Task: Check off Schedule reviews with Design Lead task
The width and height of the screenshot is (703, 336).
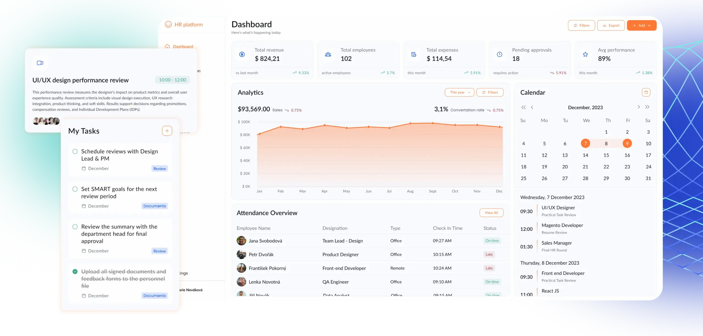Action: coord(75,151)
